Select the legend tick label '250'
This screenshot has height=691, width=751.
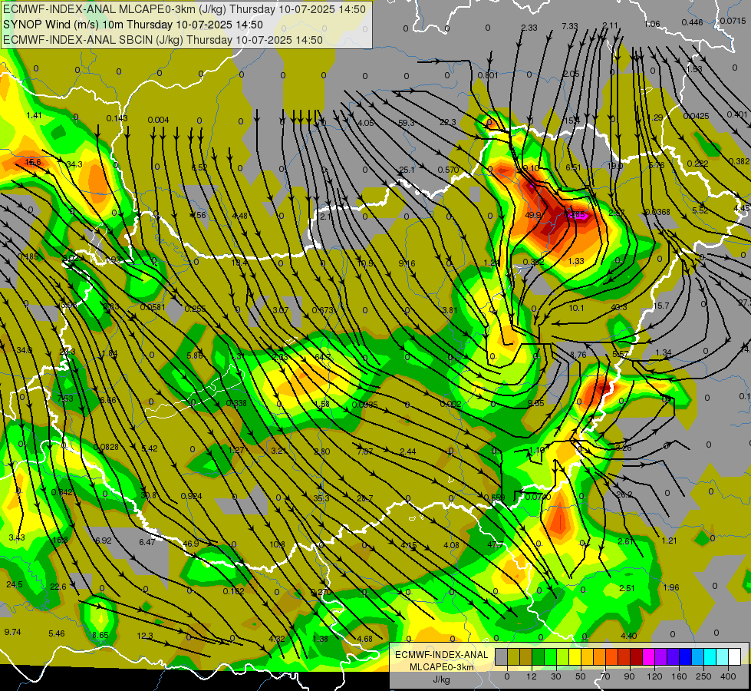[x=703, y=676]
